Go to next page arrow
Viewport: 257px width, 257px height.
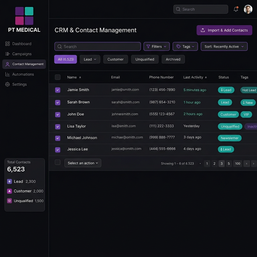tap(254, 163)
